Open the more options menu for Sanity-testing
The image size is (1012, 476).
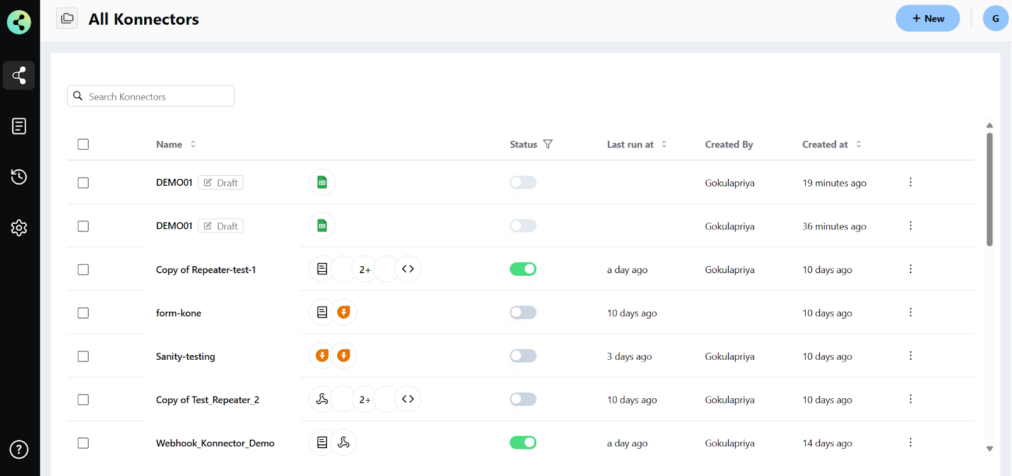tap(911, 355)
